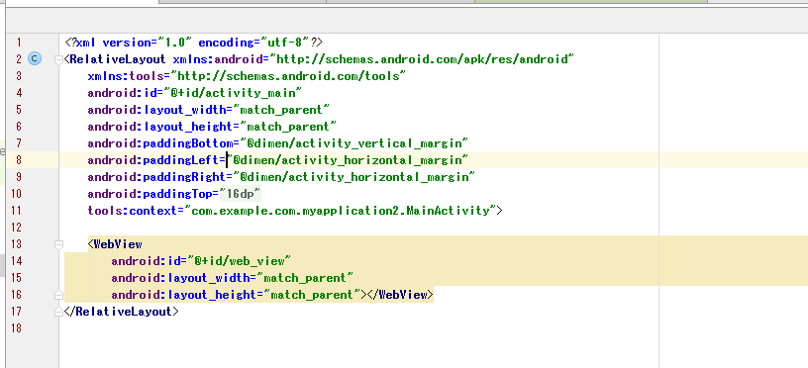Click the "@dimen/activity_vertical_margin" value
The image size is (808, 368).
[x=354, y=143]
